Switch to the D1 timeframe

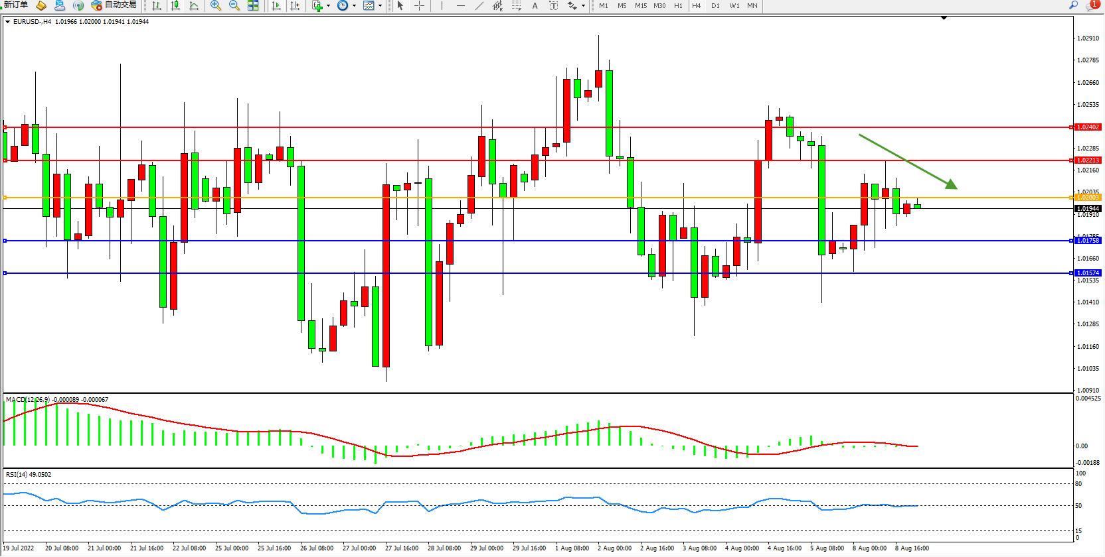715,5
